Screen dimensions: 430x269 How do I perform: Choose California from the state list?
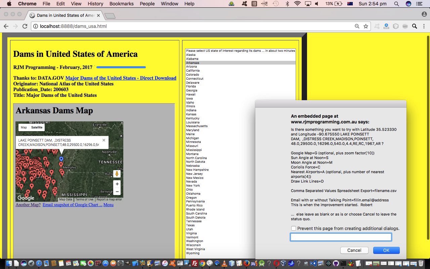click(241, 71)
